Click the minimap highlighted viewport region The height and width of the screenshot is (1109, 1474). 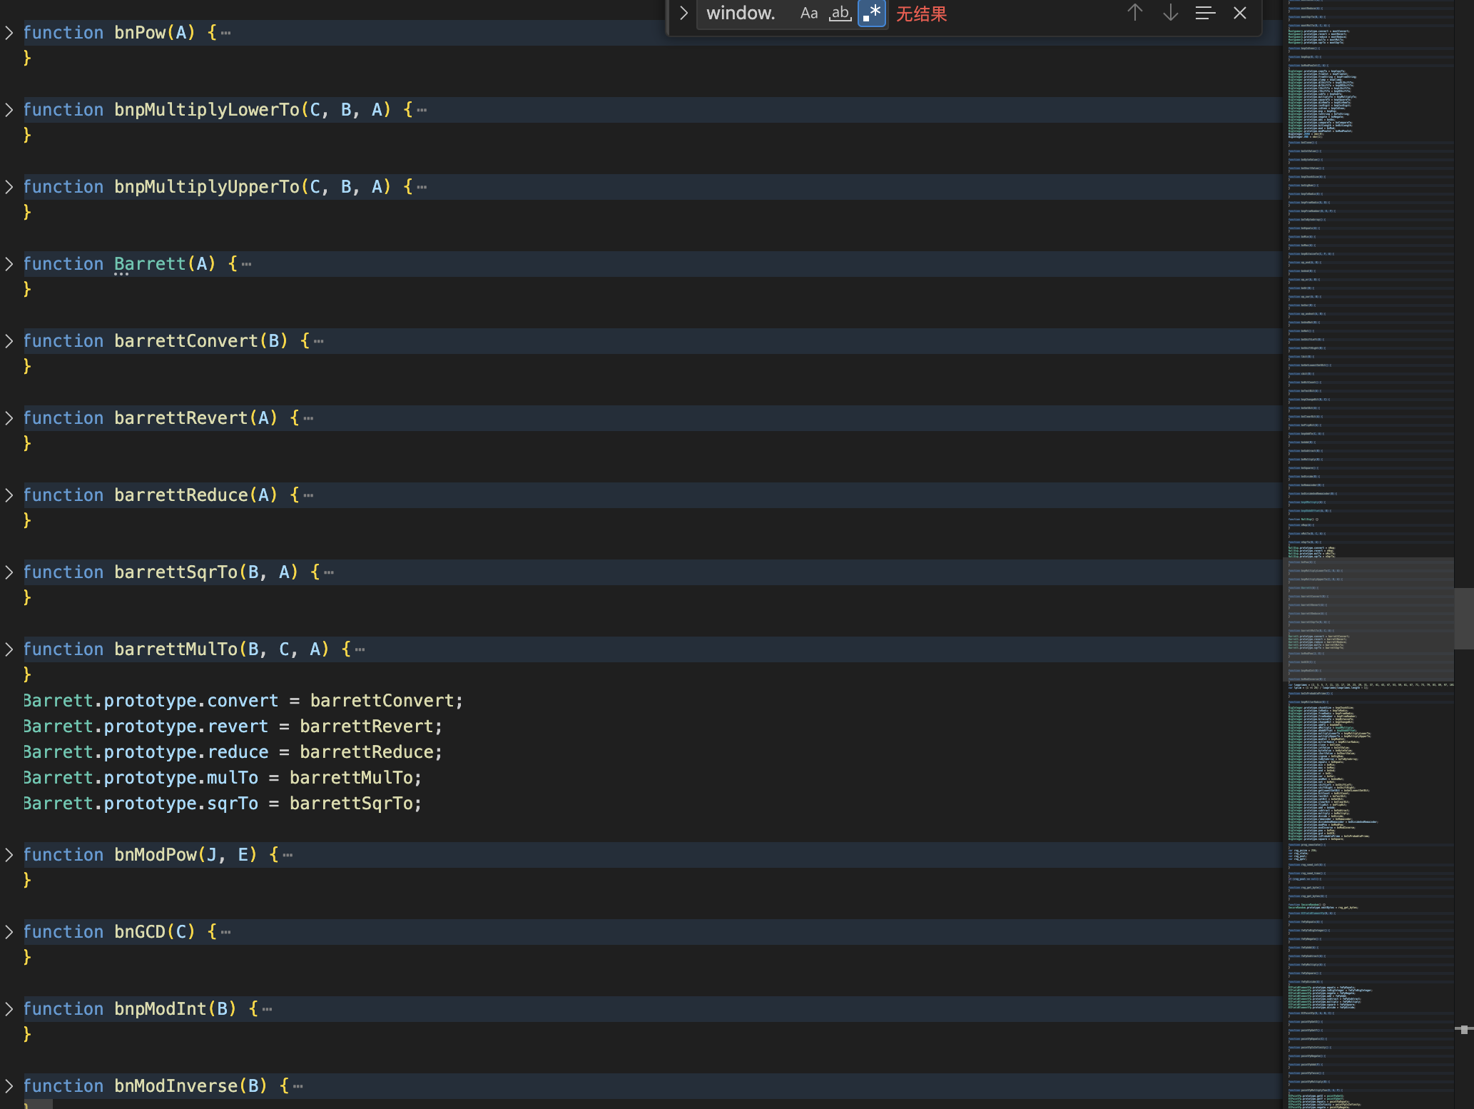click(1368, 618)
